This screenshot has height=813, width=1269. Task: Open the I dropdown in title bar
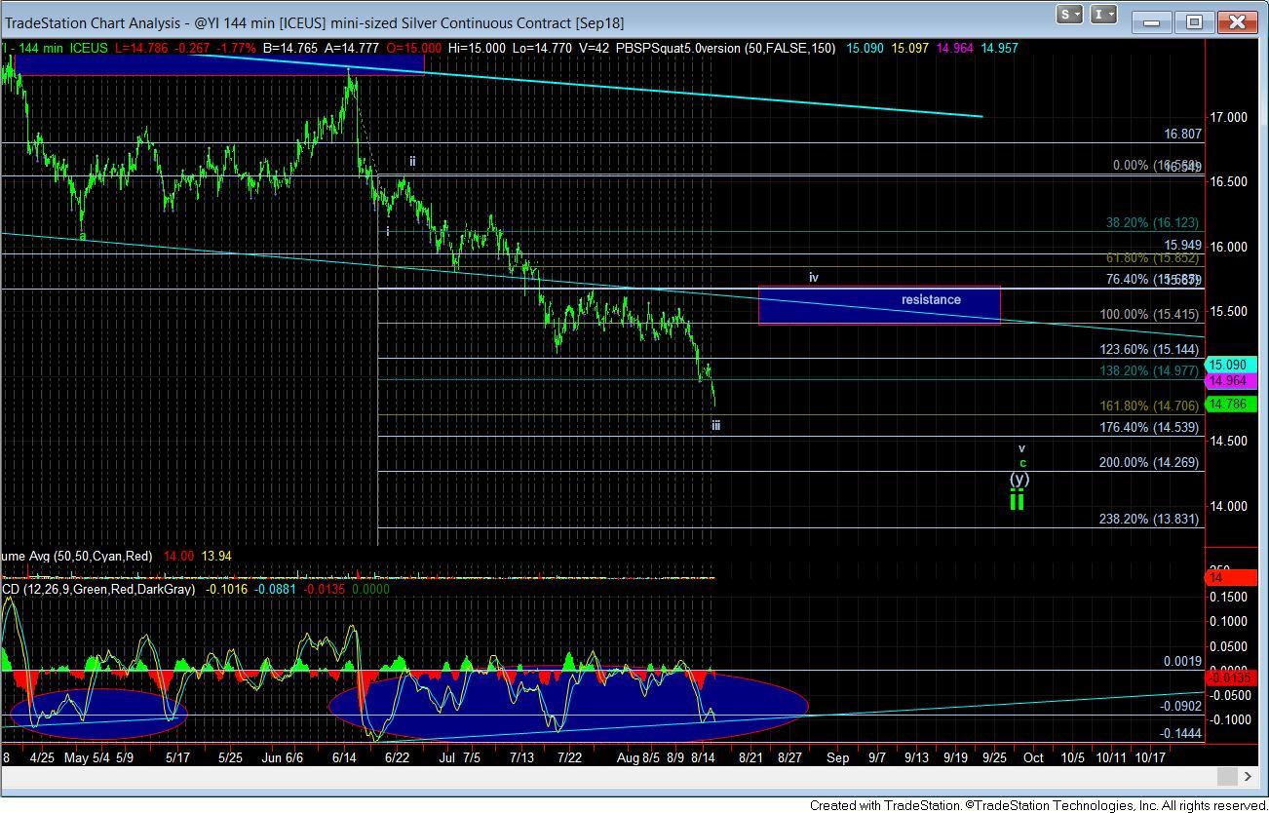pyautogui.click(x=1103, y=14)
